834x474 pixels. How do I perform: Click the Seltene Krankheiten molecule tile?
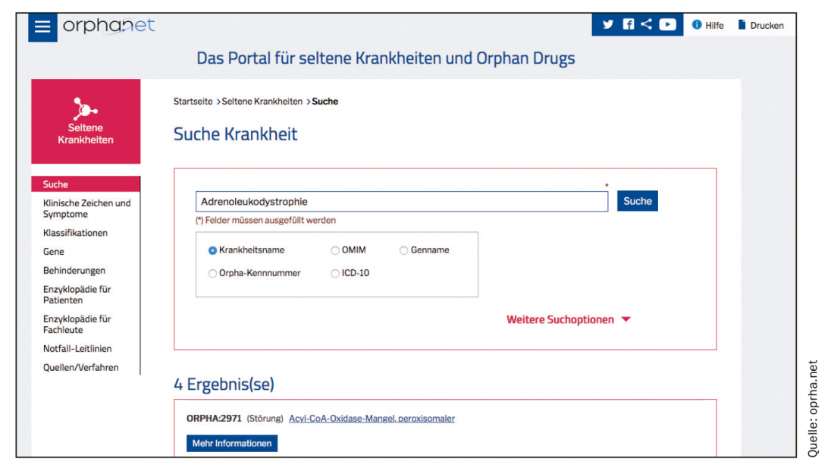click(x=86, y=121)
